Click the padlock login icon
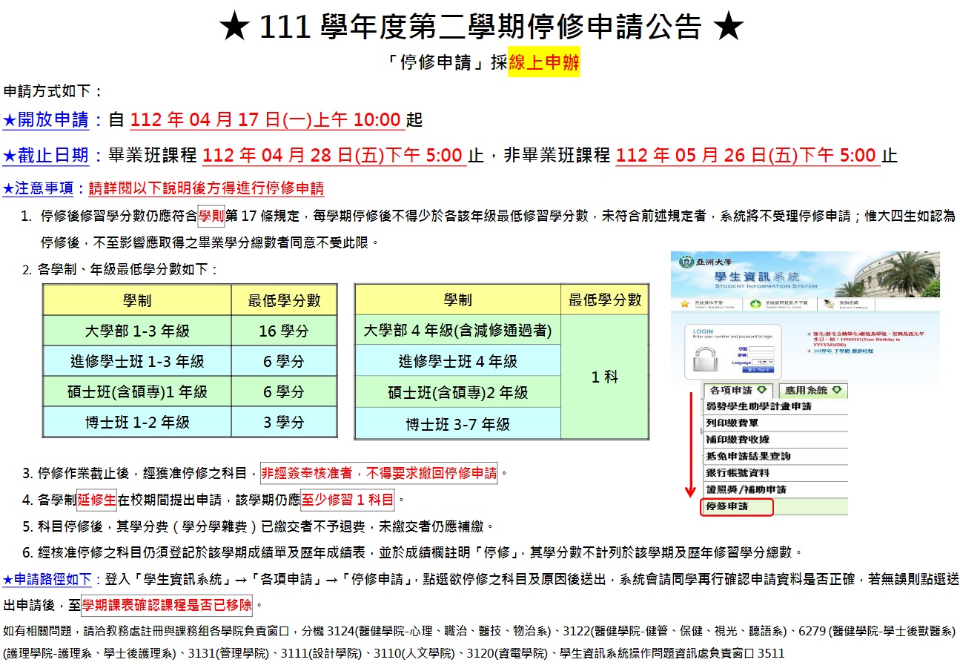This screenshot has height=668, width=960. pos(706,359)
